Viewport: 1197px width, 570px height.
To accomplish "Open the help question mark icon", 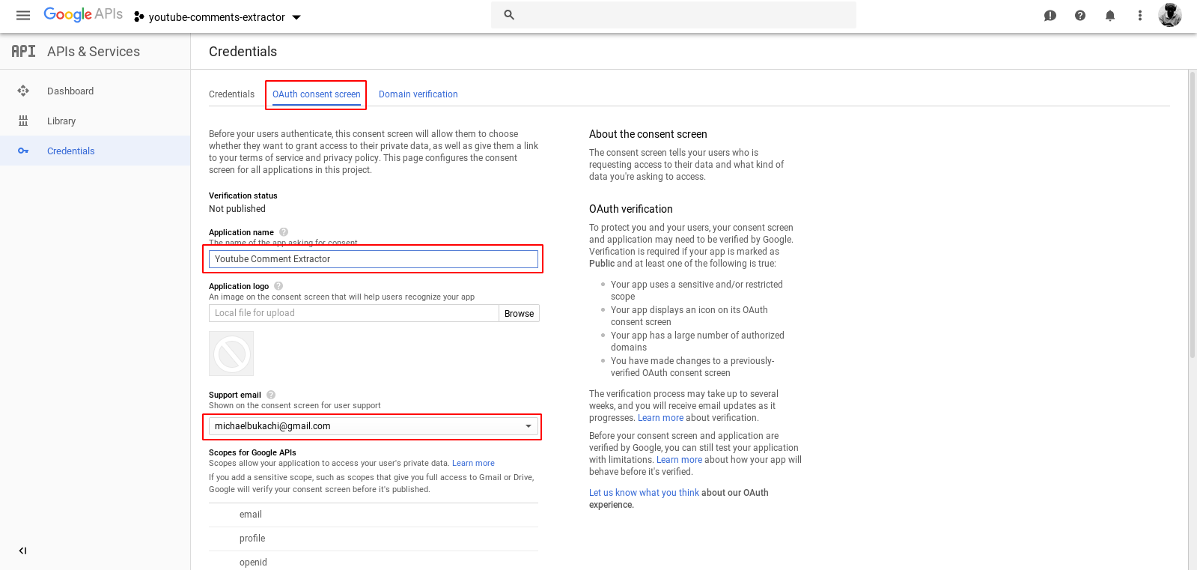I will pyautogui.click(x=1079, y=16).
